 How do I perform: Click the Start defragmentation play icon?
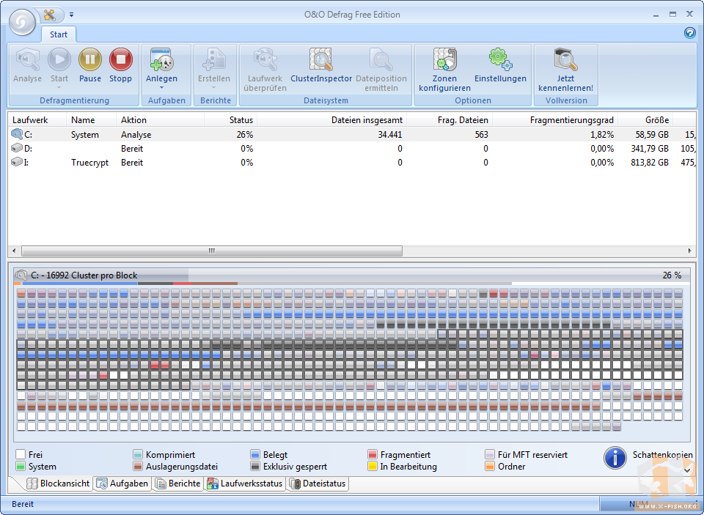59,59
